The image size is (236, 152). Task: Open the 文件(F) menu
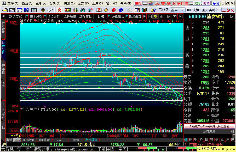point(13,3)
